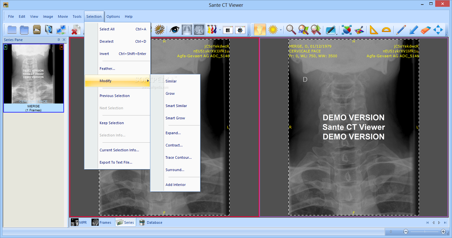Select the orange protractor tool
This screenshot has height=238, width=452.
point(386,30)
